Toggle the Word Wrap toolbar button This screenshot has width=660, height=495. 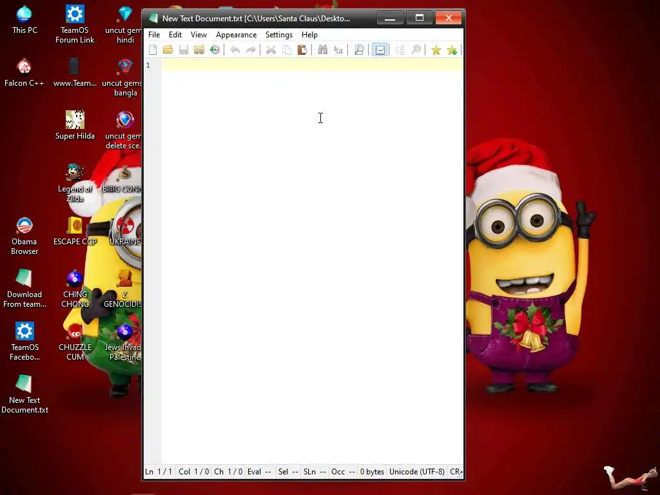pyautogui.click(x=380, y=50)
